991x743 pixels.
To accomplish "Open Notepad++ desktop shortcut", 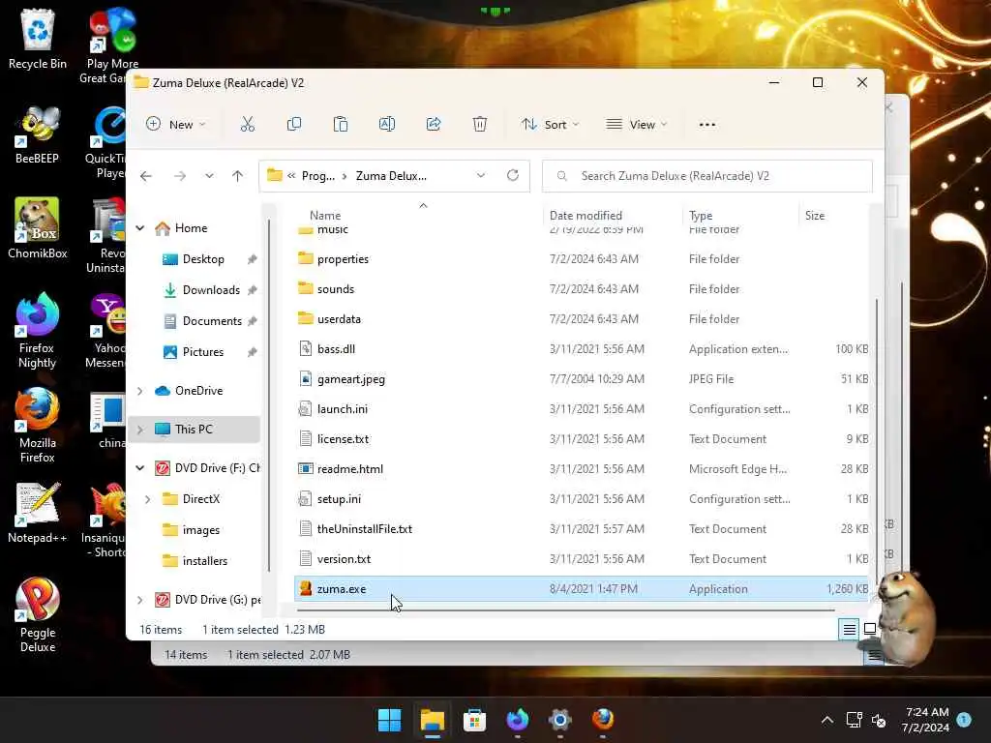I will click(x=38, y=513).
